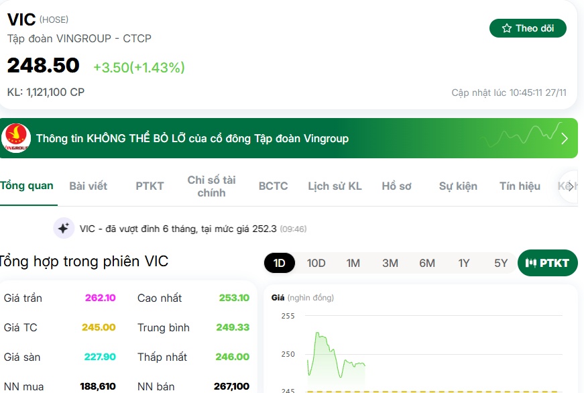Open the Vingroup logo in green banner
Screen dimensions: 584x393
click(16, 138)
